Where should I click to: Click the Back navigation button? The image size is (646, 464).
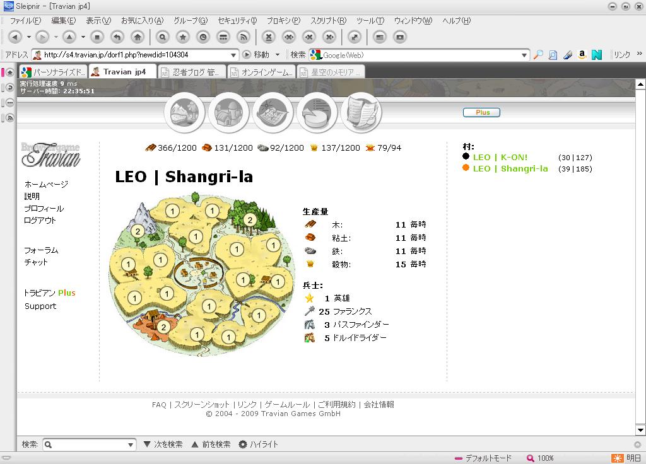(x=15, y=37)
